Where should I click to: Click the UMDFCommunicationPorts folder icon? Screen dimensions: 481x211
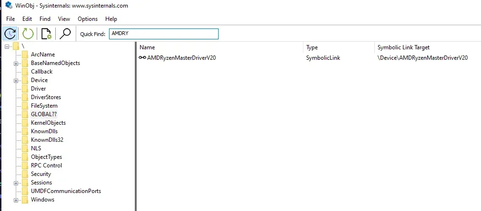click(x=25, y=192)
